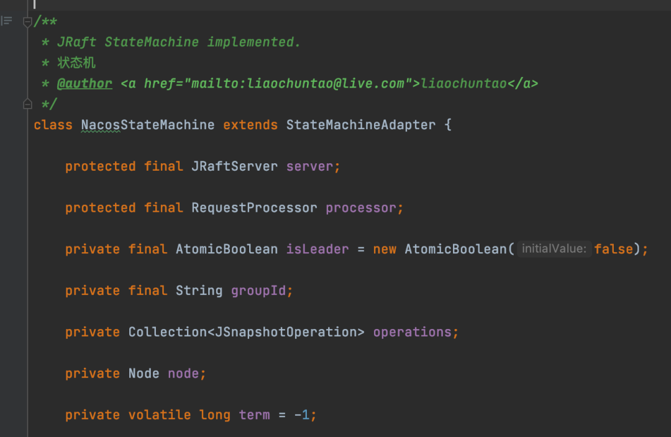Click the String type before groupId
The height and width of the screenshot is (437, 671).
(199, 291)
